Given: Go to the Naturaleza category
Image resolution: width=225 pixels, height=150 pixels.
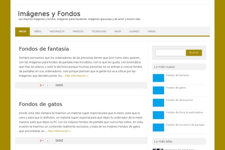Looking at the screenshot, I should 57,31.
